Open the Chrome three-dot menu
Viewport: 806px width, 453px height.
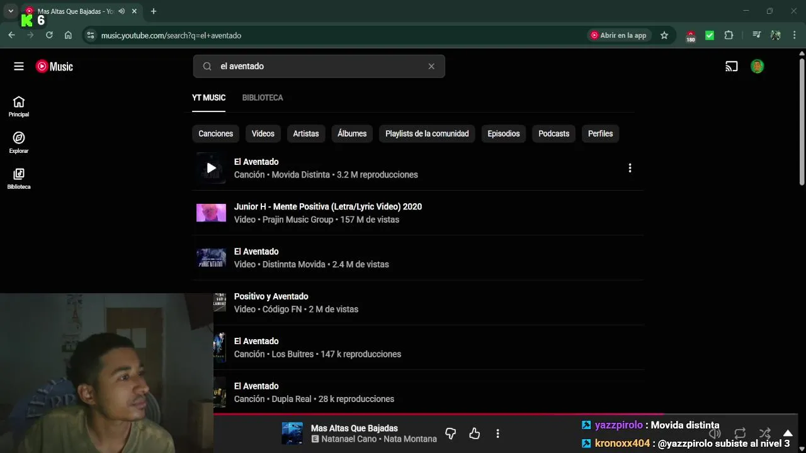click(x=794, y=35)
